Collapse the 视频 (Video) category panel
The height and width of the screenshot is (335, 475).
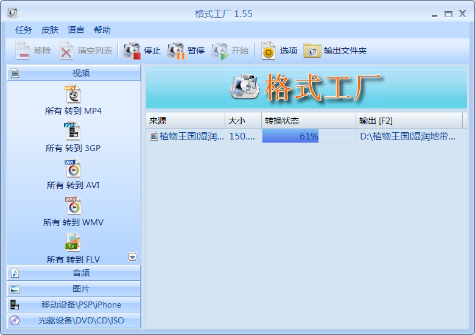(74, 73)
